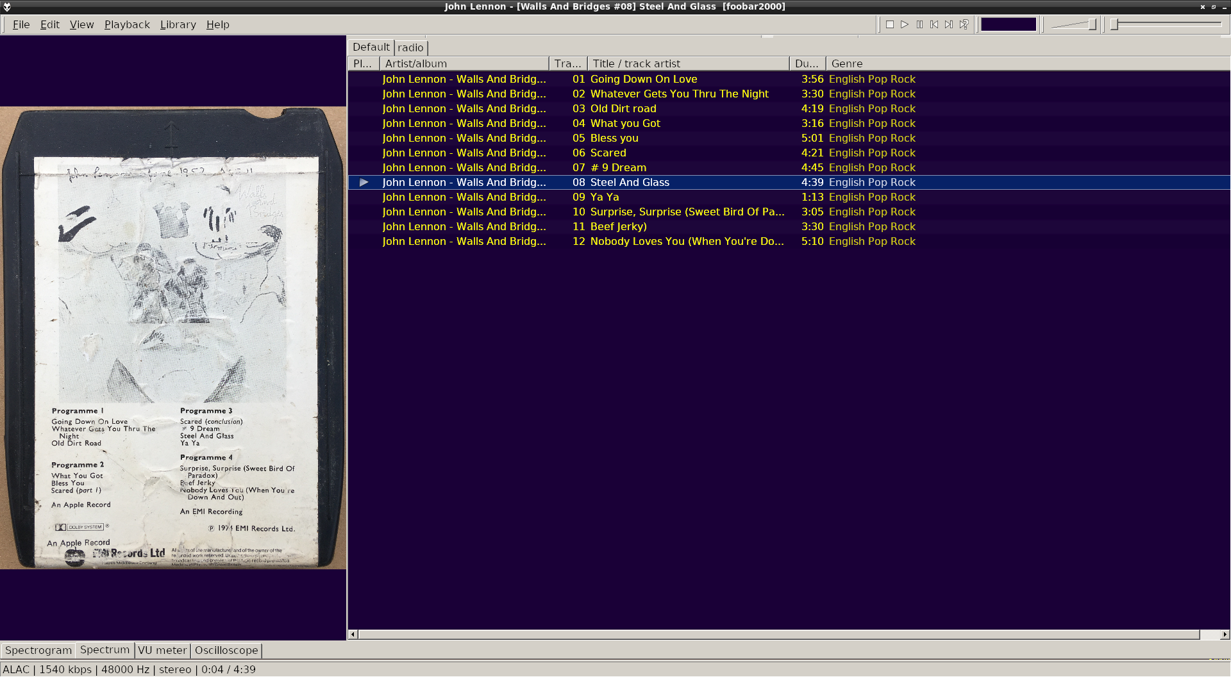Go to the previous track
The width and height of the screenshot is (1231, 677).
934,24
